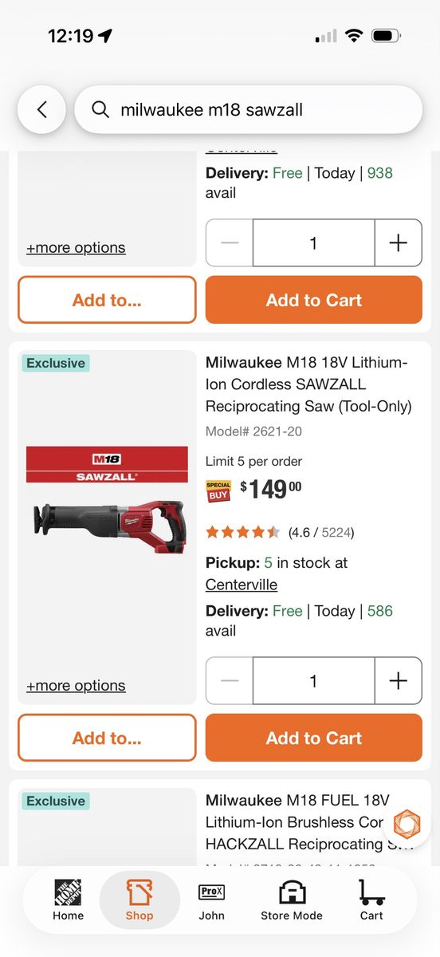
Task: Tap Add to... for the SAWZALL
Action: tap(107, 738)
